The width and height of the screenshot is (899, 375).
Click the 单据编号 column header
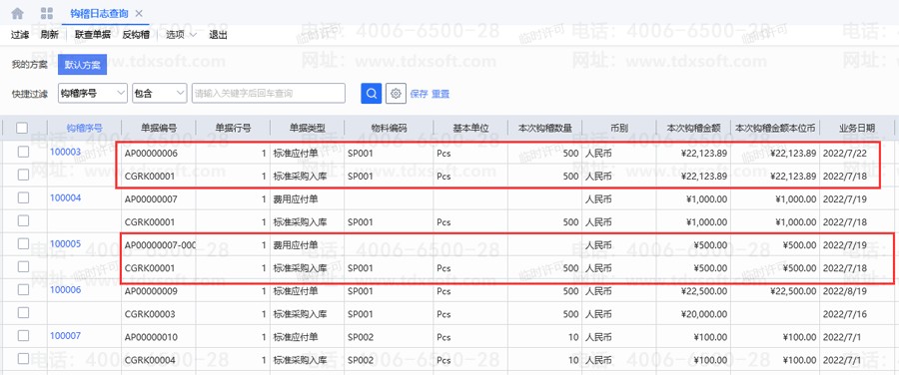[x=158, y=129]
